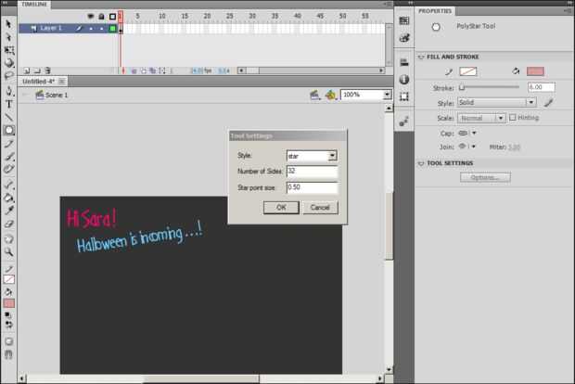575x384 pixels.
Task: Click the Swap Colors icon in toolbar
Action: click(x=9, y=325)
